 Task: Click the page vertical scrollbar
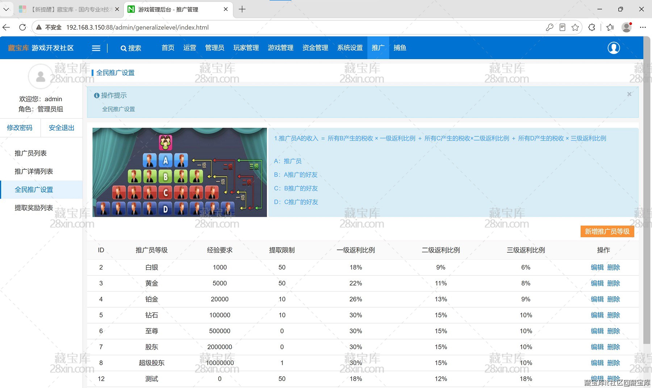[647, 190]
